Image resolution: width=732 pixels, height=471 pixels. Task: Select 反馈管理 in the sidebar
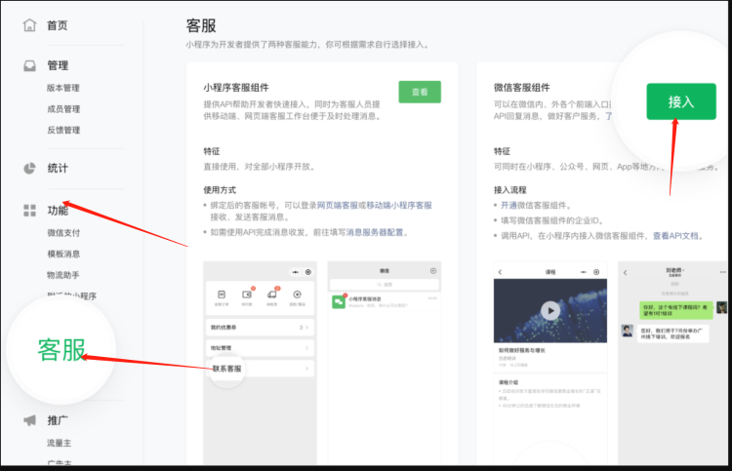point(63,130)
